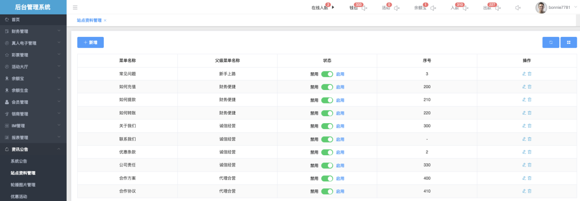The width and height of the screenshot is (580, 201).
Task: Toggle the status switch for 联系我们
Action: point(327,139)
